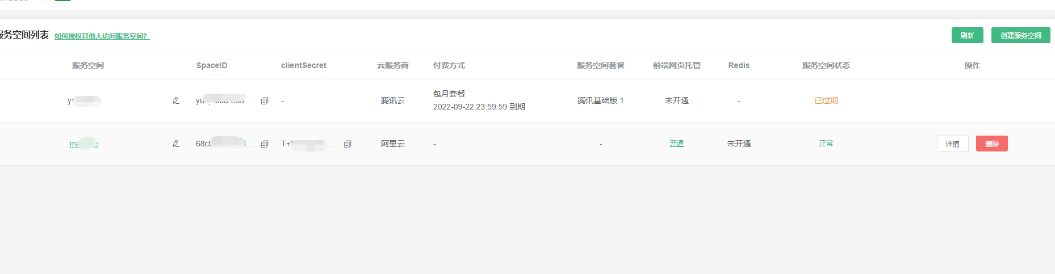The image size is (1055, 274).
Task: Select the 服务空间套餐 column header
Action: coord(601,65)
